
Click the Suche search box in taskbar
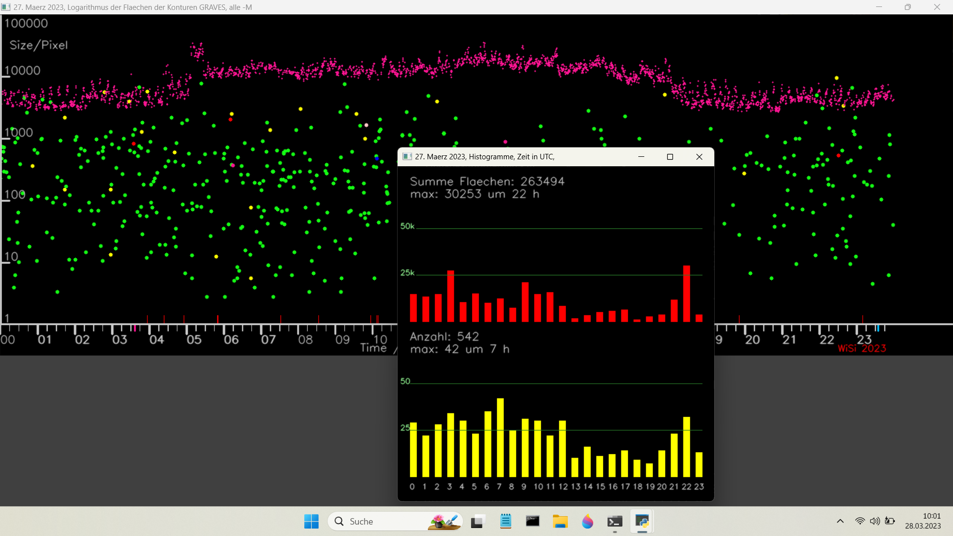(x=395, y=521)
